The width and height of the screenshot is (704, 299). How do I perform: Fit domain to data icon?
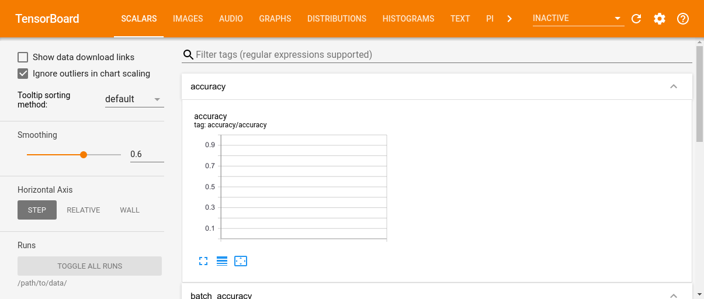tap(241, 261)
